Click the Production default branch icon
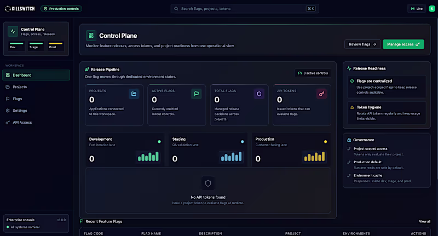Screen dimensions: 438x236 coord(349,162)
